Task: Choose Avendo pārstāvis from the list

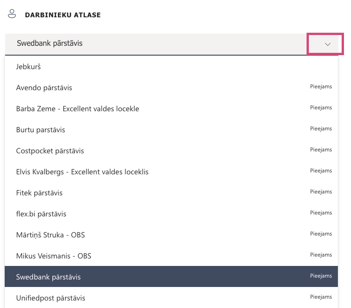Action: pyautogui.click(x=44, y=88)
